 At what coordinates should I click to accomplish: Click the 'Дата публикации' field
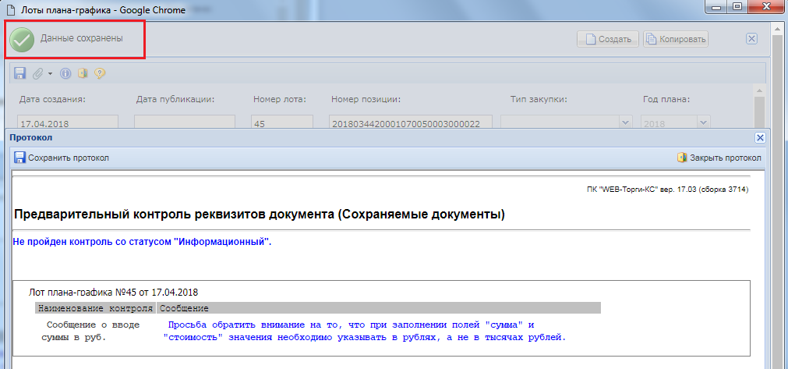pyautogui.click(x=185, y=122)
